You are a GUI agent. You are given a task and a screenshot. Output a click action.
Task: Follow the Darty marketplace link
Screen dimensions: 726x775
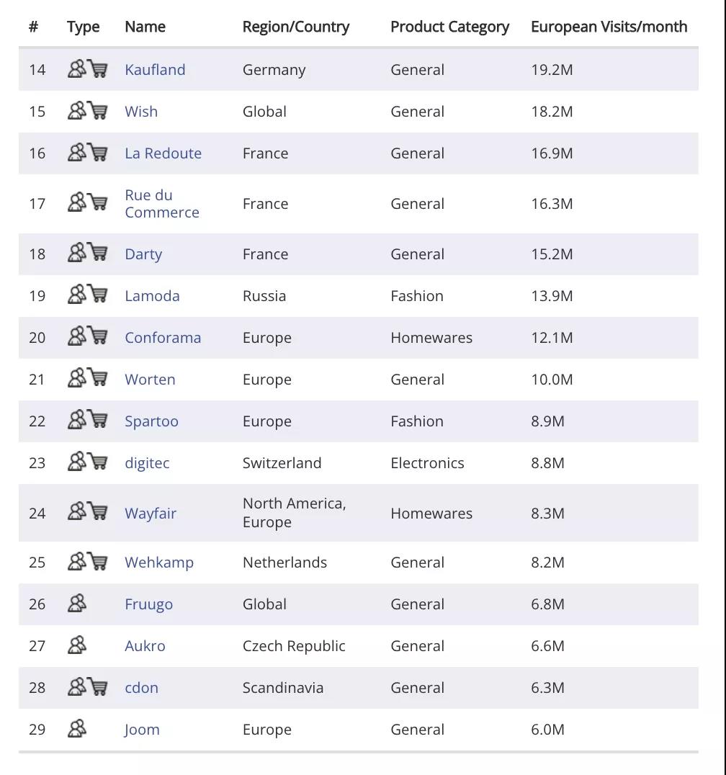[143, 254]
